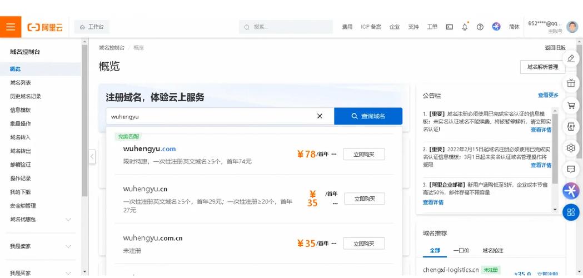Open the Cloud Shell terminal icon

pos(449,27)
